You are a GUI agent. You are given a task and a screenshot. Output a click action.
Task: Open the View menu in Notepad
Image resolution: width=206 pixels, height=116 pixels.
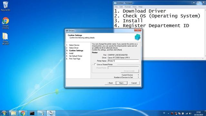pyautogui.click(x=135, y=7)
